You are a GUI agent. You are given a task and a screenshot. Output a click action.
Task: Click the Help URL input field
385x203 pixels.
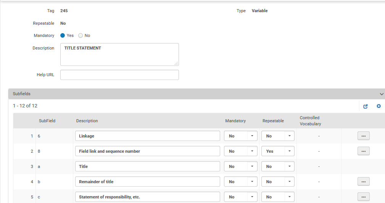coord(119,75)
